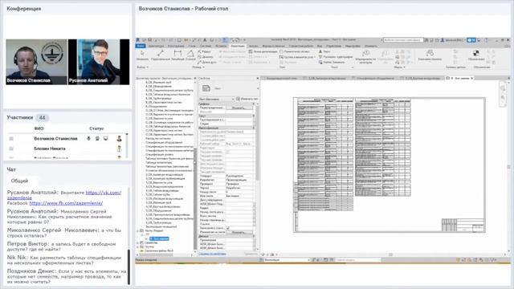The width and height of the screenshot is (514, 289).
Task: Click Изменить button for Изменения на листе
Action: coord(239,232)
